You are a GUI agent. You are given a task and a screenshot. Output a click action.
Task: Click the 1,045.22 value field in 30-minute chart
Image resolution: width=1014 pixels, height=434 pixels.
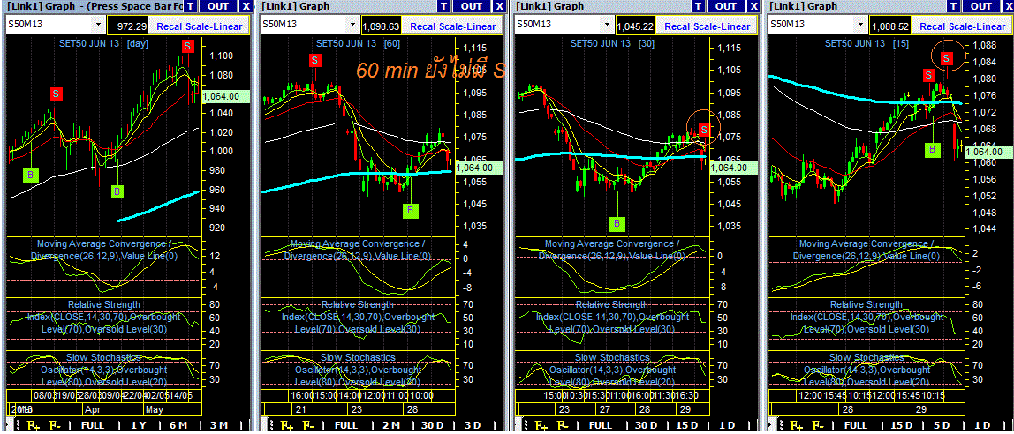636,26
